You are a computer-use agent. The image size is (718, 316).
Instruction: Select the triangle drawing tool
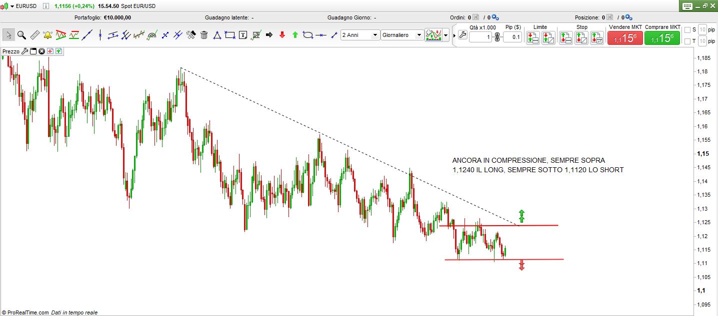click(217, 35)
